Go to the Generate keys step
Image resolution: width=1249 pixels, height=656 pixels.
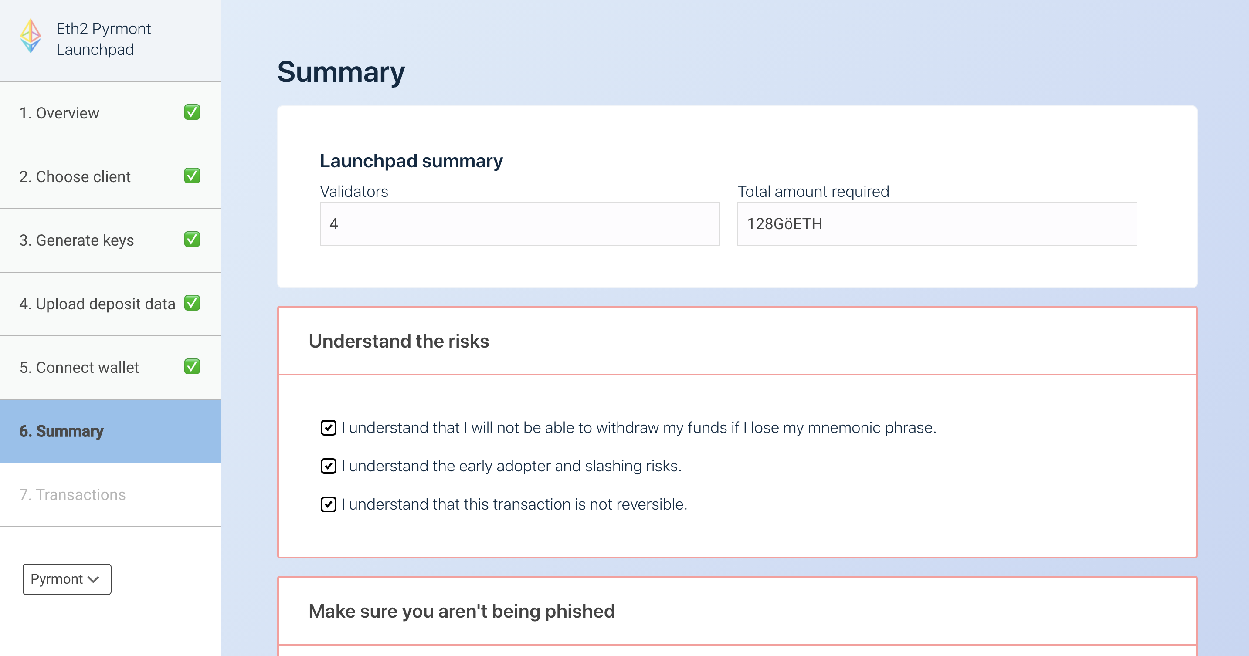77,239
